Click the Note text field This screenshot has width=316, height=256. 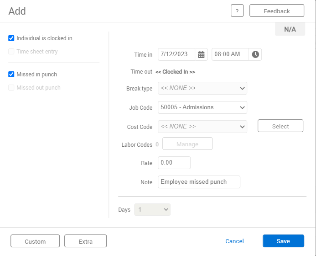[x=198, y=182]
